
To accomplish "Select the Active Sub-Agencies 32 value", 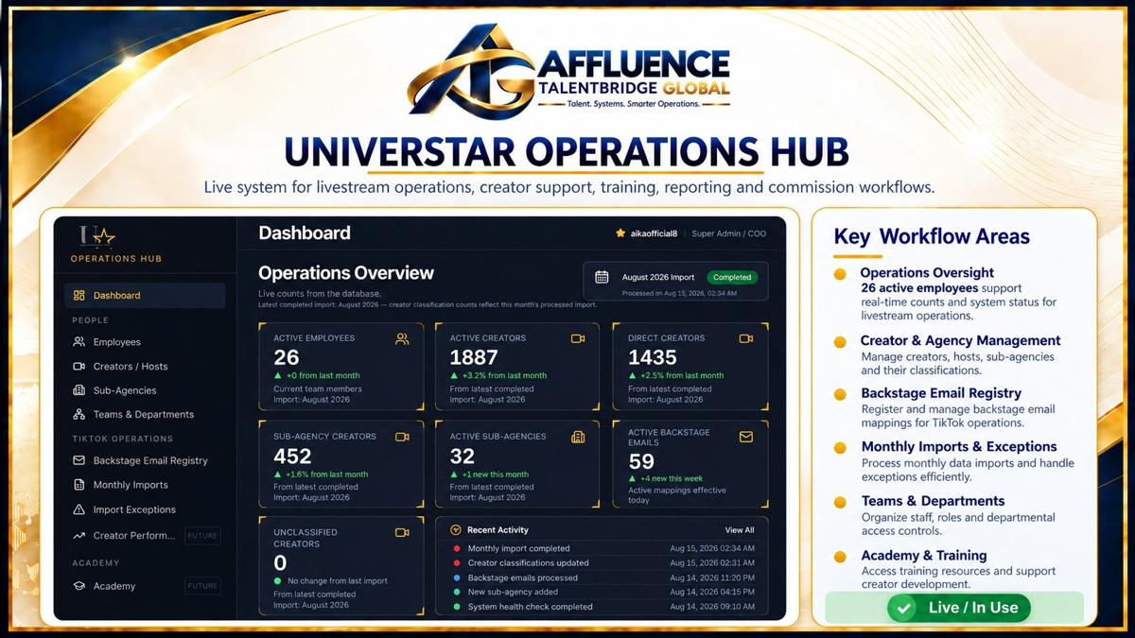I will 463,457.
